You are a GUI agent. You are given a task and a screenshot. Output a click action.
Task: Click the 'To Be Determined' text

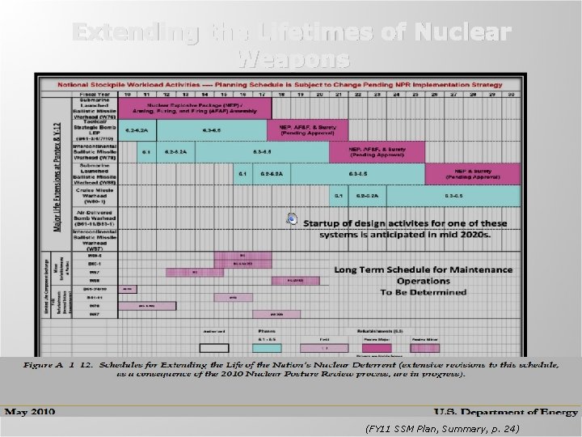[x=423, y=292]
